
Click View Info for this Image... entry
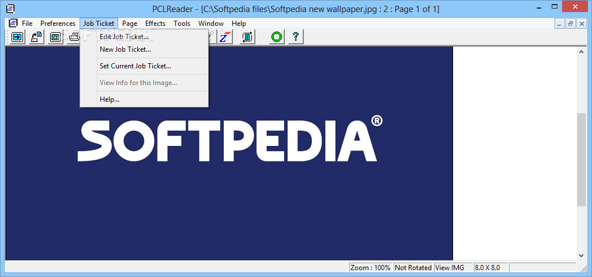point(144,83)
